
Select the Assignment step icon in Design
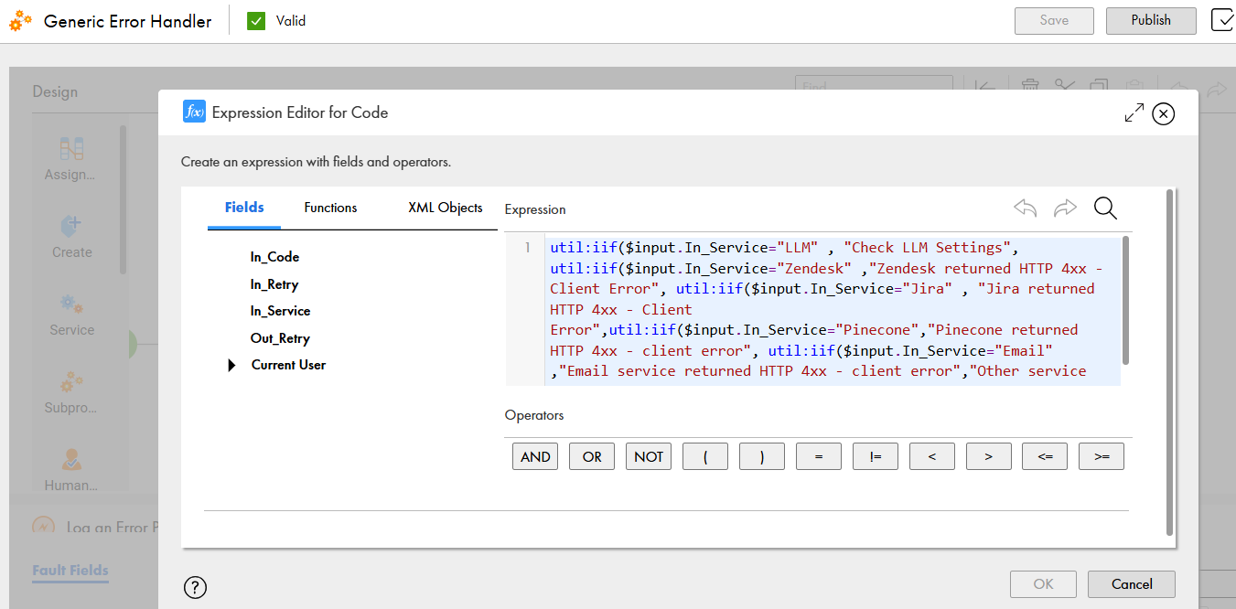[71, 148]
